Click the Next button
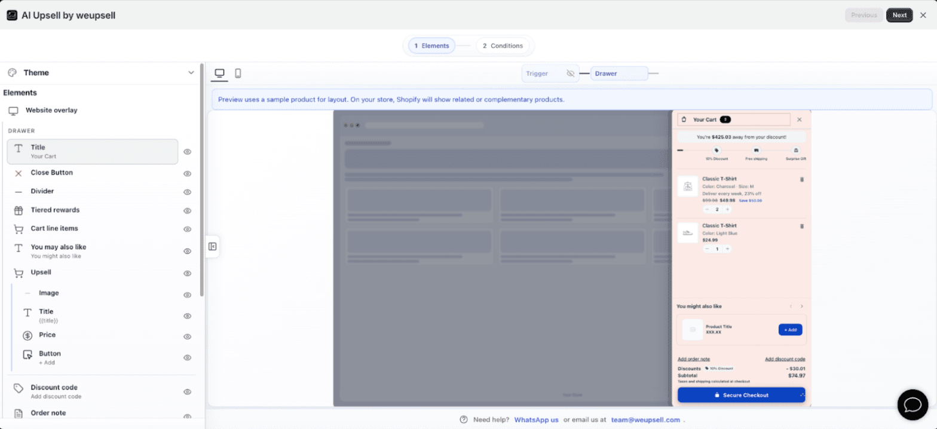Image resolution: width=937 pixels, height=429 pixels. coord(899,15)
